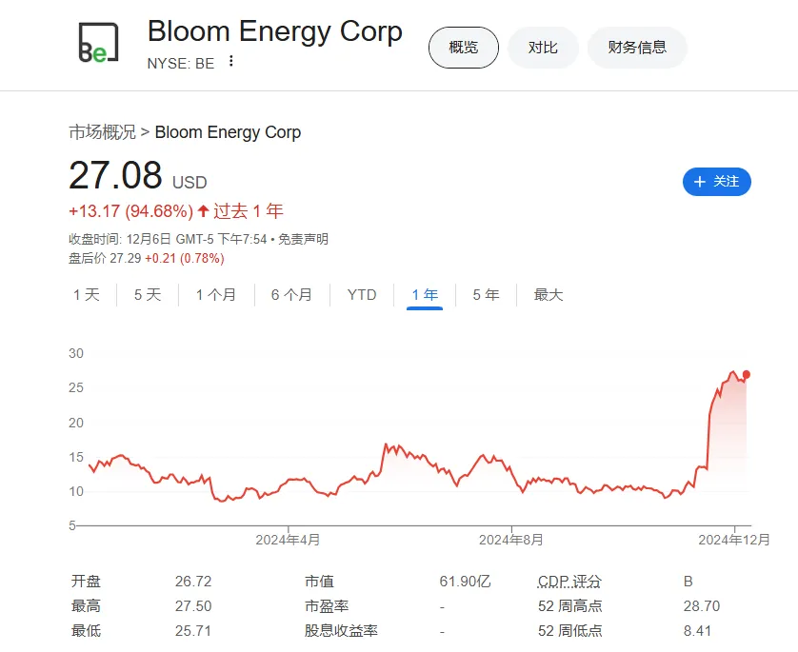Open the three-dot menu beside NYSE: BE
Viewport: 798px width, 652px height.
[231, 61]
